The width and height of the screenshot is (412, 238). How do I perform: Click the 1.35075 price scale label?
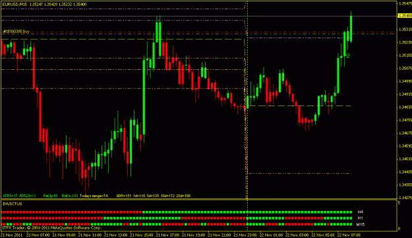(405, 69)
